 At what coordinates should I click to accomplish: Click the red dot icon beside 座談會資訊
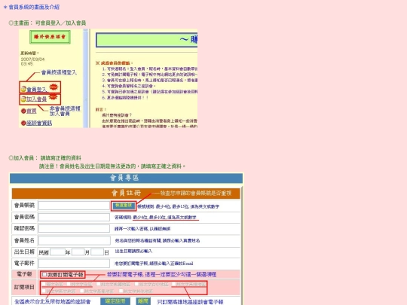pos(23,123)
